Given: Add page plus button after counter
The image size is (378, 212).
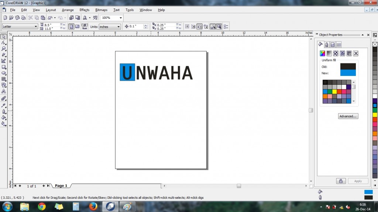Looking at the screenshot, I should point(44,186).
